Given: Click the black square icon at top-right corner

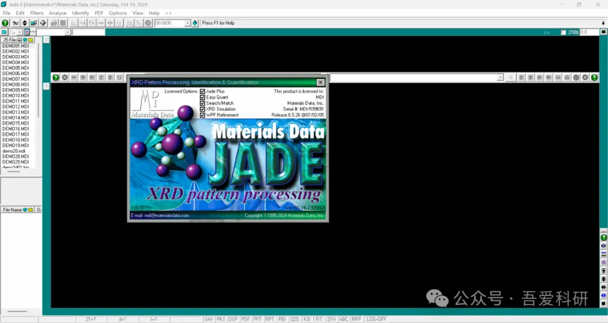Looking at the screenshot, I should 603,32.
